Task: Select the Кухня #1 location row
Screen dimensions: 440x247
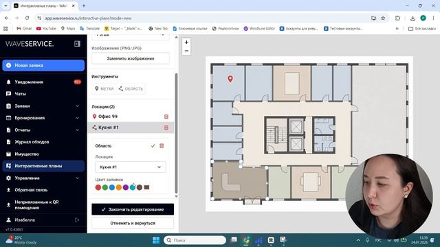Action: [131, 128]
